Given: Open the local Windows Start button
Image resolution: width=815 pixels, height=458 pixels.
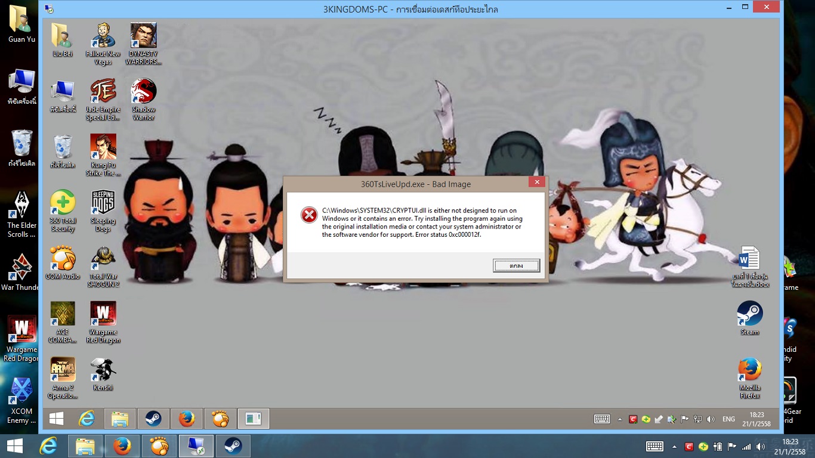Looking at the screenshot, I should click(x=15, y=446).
